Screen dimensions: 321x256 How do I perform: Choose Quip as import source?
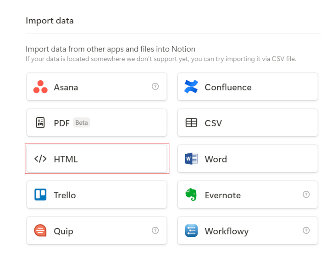coord(97,231)
